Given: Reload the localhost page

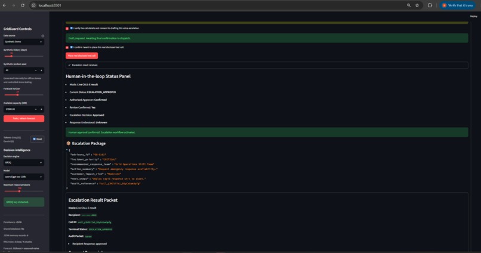Looking at the screenshot, I should click(x=23, y=5).
